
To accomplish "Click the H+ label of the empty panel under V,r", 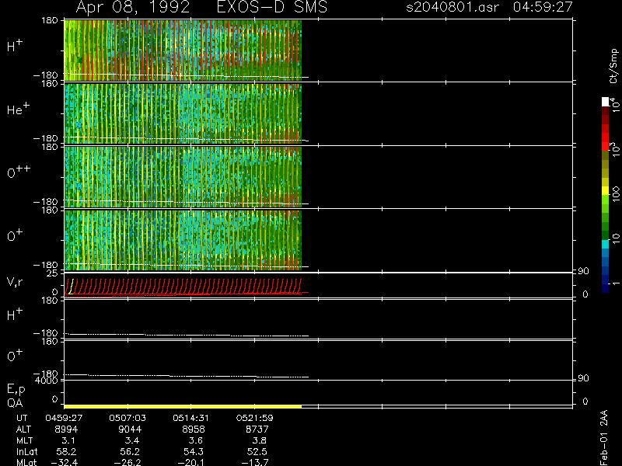I will pyautogui.click(x=15, y=315).
